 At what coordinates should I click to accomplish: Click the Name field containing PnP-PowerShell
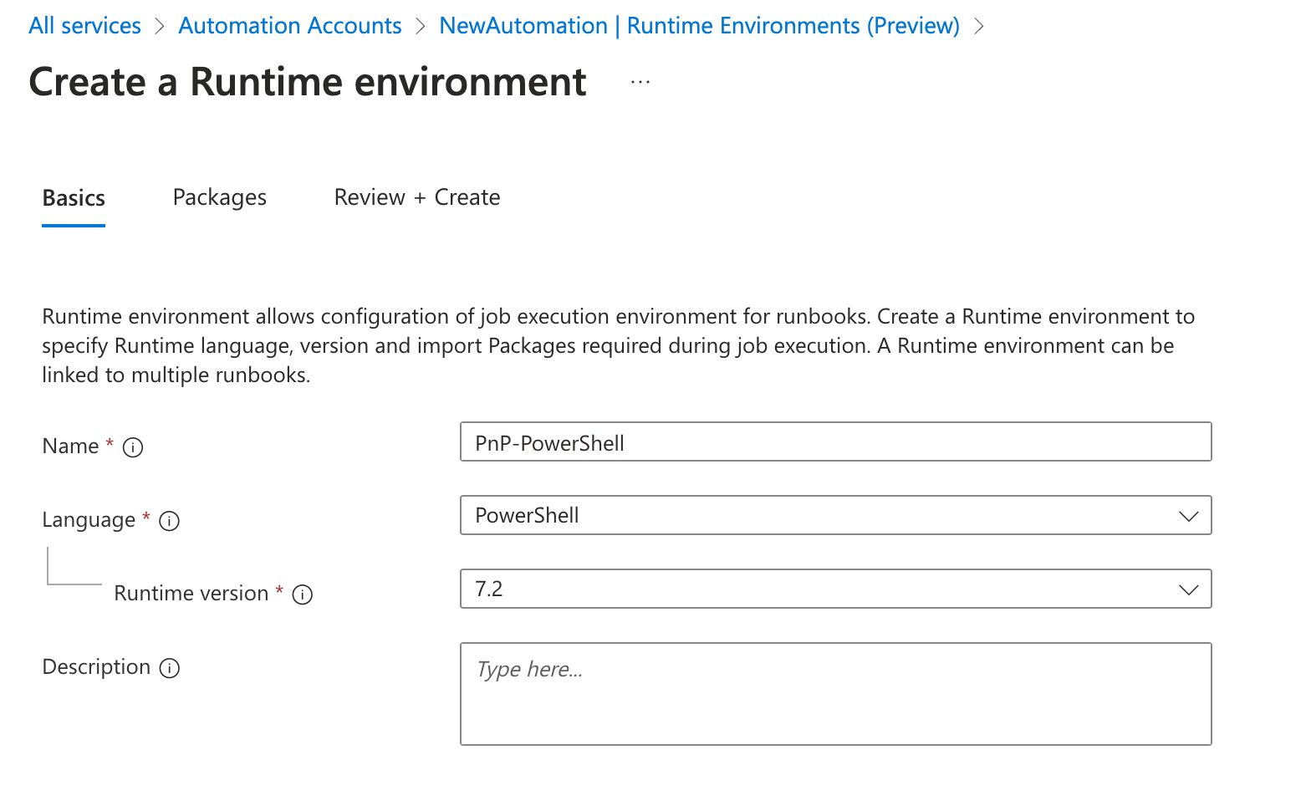(x=834, y=442)
